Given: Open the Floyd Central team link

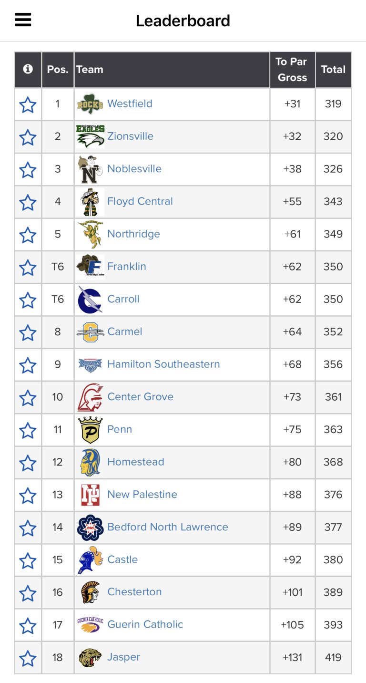Looking at the screenshot, I should (140, 201).
